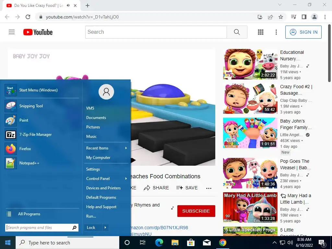Viewport: 332px width, 249px height.
Task: Open File Explorer from taskbar
Action: 175,243
